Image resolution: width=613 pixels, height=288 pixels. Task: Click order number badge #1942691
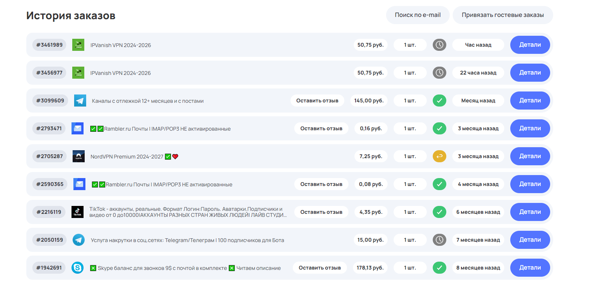click(49, 268)
